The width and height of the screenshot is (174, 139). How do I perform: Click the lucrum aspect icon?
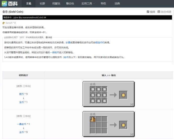point(4,23)
